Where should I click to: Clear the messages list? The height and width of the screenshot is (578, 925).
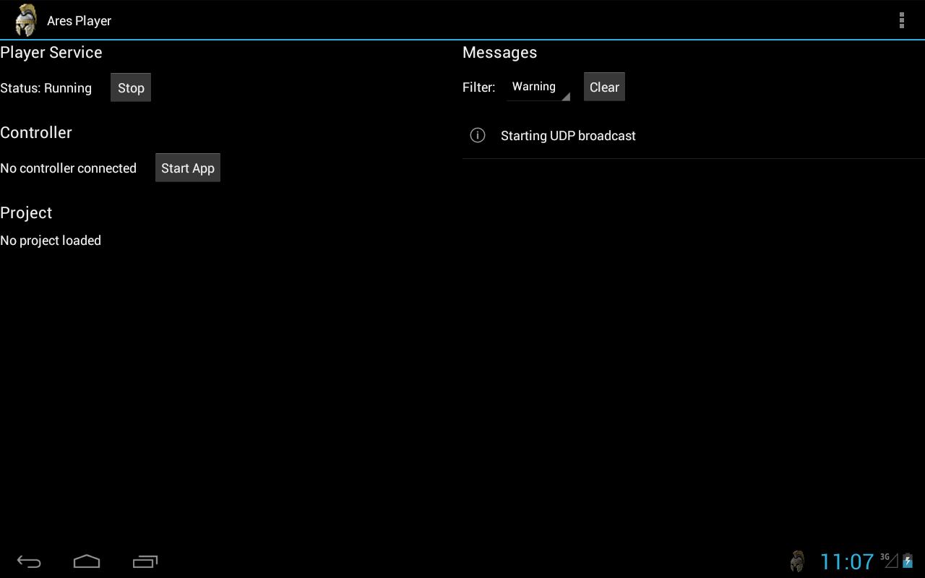[604, 87]
